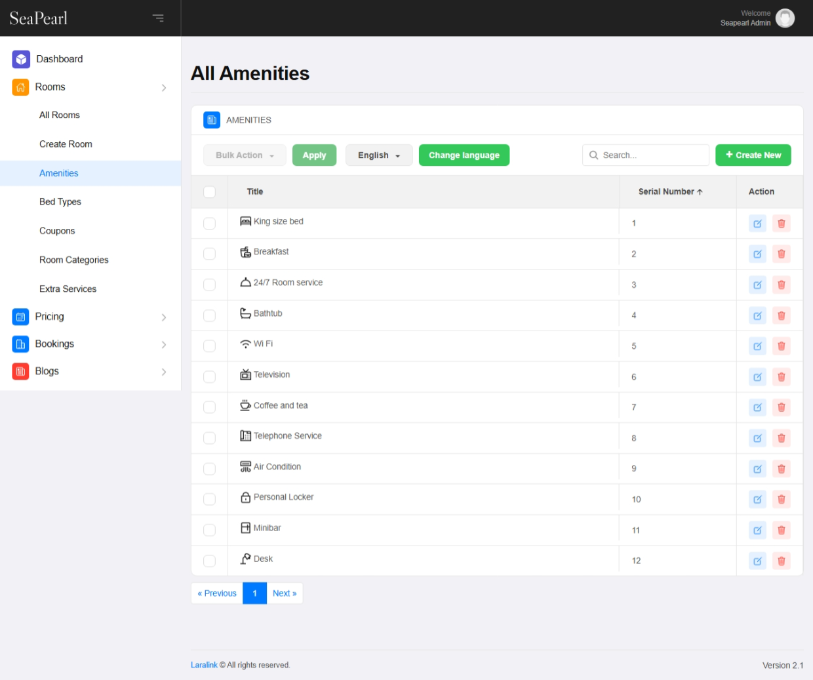The height and width of the screenshot is (680, 813).
Task: Click the Dashboard cube icon
Action: (21, 59)
